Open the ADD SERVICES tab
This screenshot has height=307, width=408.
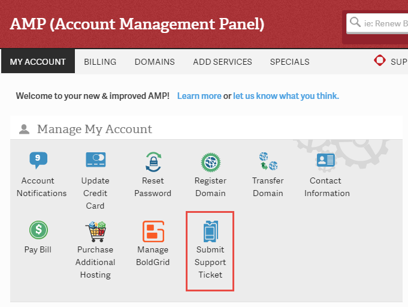point(222,62)
